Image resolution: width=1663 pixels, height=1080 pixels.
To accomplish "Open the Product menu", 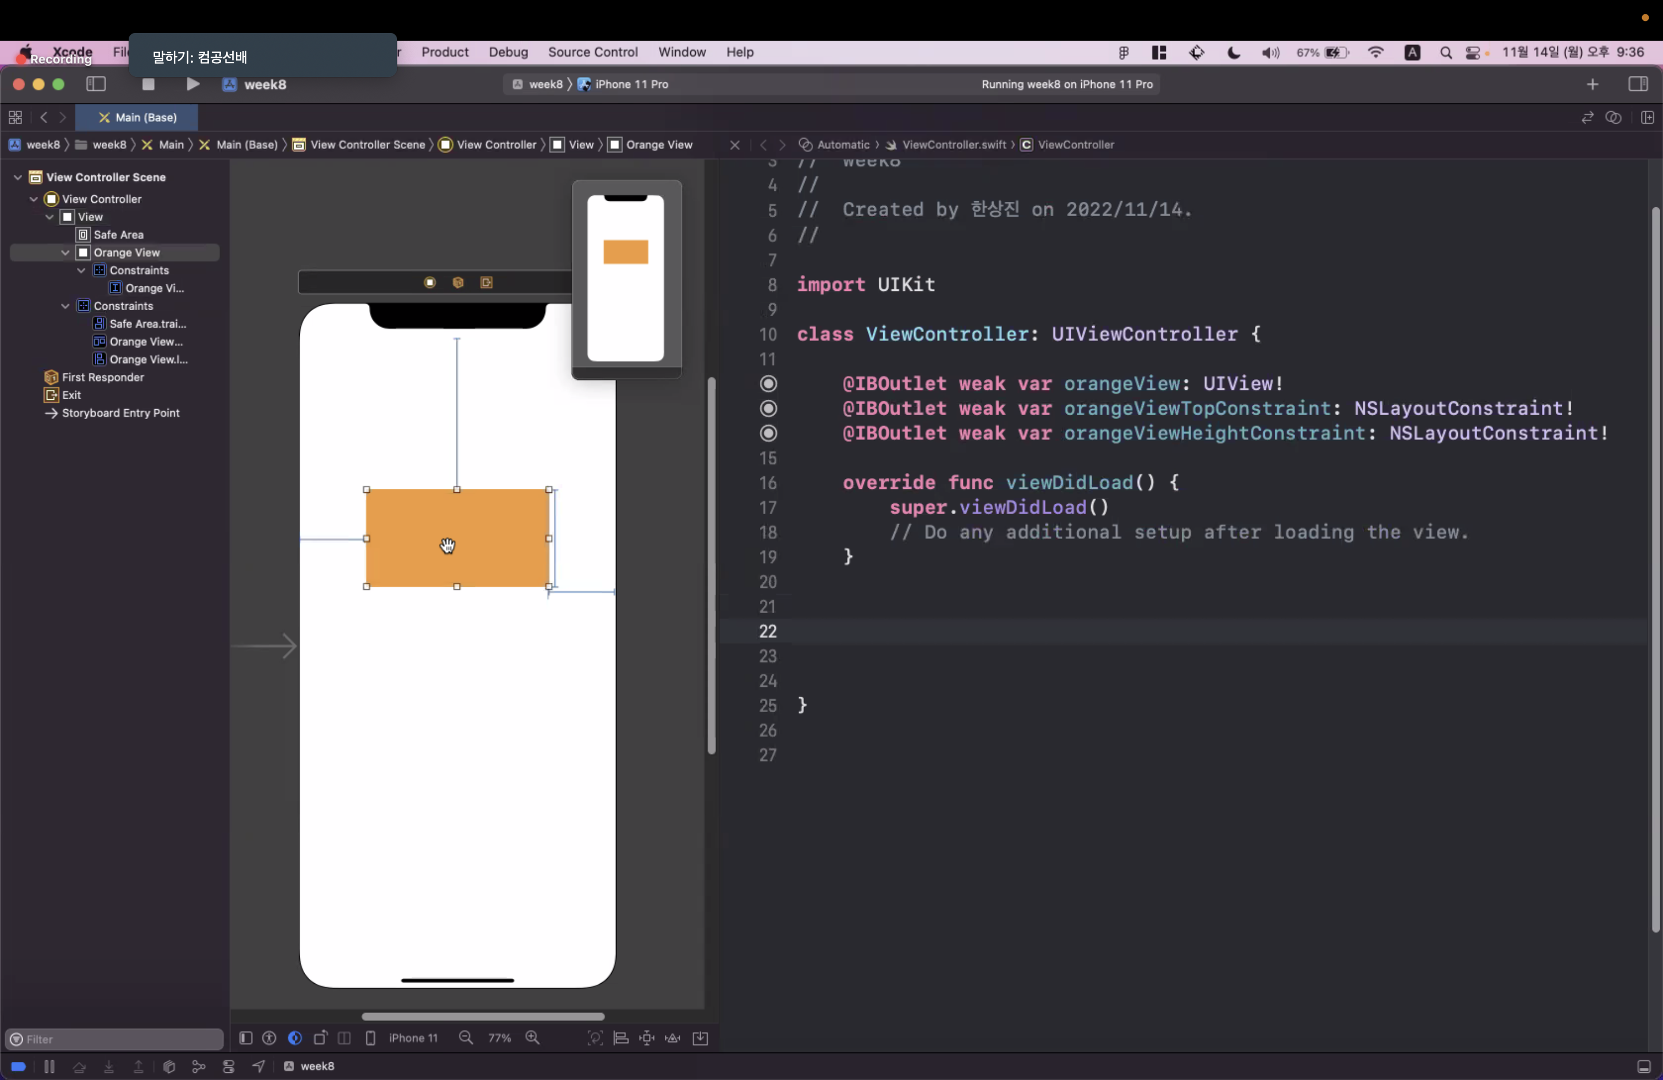I will coord(444,52).
